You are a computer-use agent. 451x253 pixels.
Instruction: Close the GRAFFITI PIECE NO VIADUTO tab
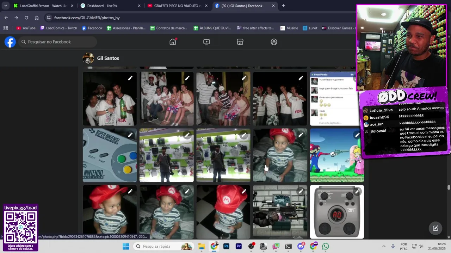coord(206,6)
